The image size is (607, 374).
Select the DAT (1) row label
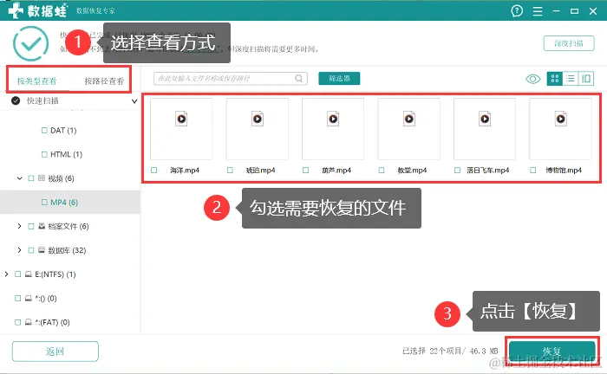[63, 130]
